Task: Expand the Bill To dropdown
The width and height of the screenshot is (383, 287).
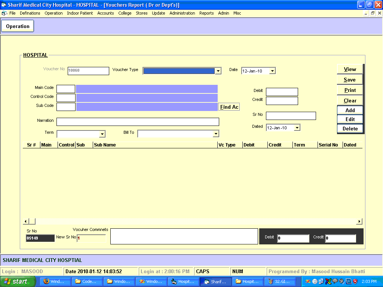Action: (x=216, y=134)
